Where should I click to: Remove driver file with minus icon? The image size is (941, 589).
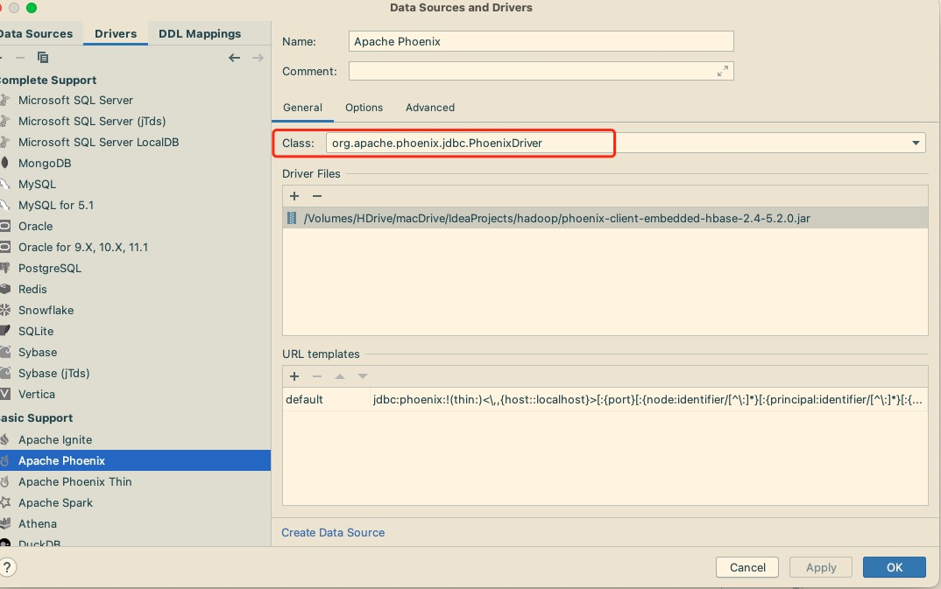[x=317, y=196]
